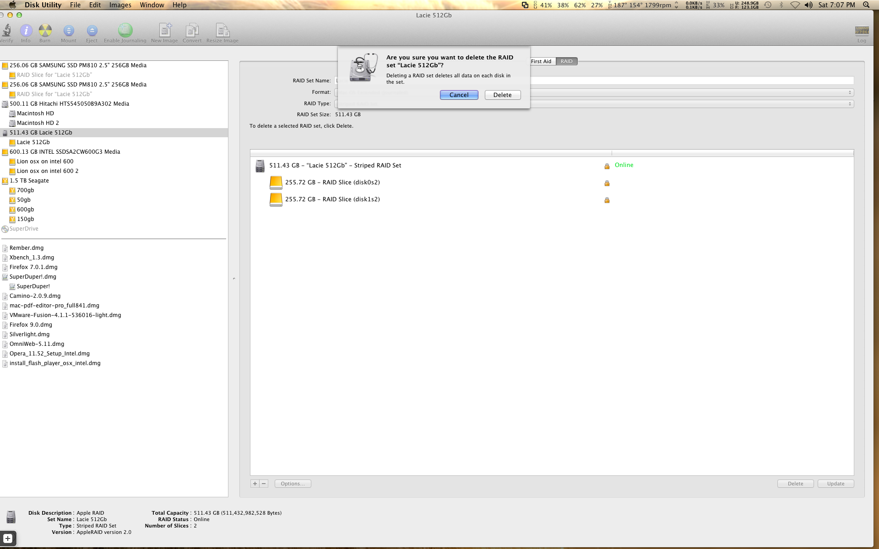Viewport: 879px width, 549px height.
Task: Open the Apple menu
Action: pyautogui.click(x=13, y=5)
